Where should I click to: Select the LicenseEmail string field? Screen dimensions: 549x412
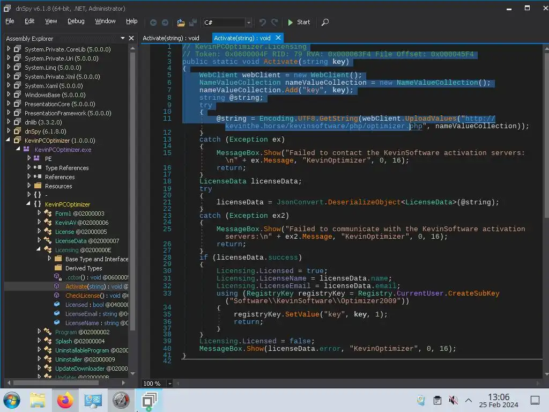pos(97,313)
